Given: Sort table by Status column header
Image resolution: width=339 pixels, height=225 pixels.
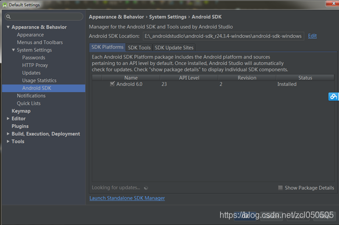Looking at the screenshot, I should tap(305, 78).
